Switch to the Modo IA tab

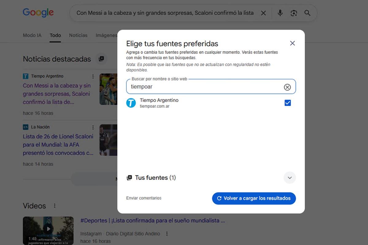tap(32, 35)
